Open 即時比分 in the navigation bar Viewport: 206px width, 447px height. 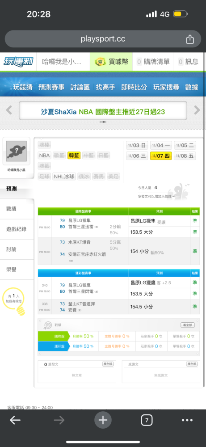pos(134,87)
